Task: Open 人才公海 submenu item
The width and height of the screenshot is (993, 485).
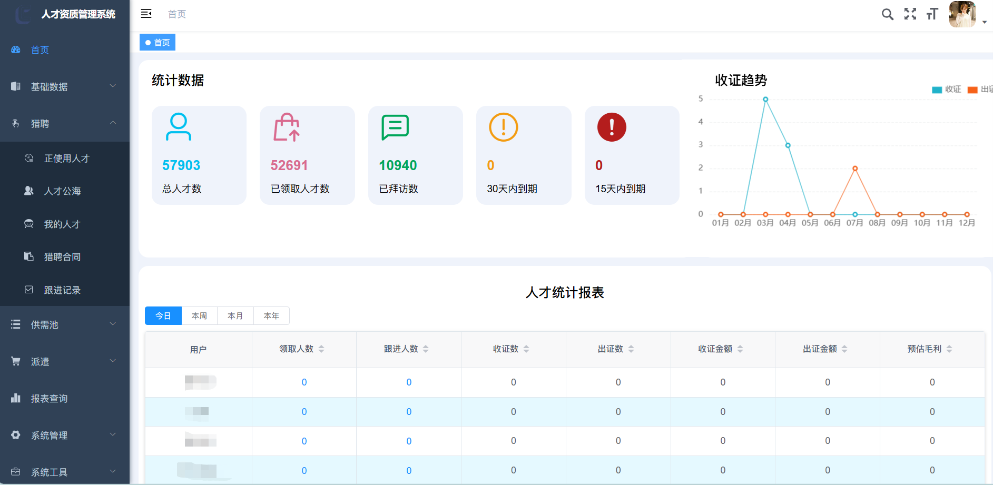Action: pos(65,191)
